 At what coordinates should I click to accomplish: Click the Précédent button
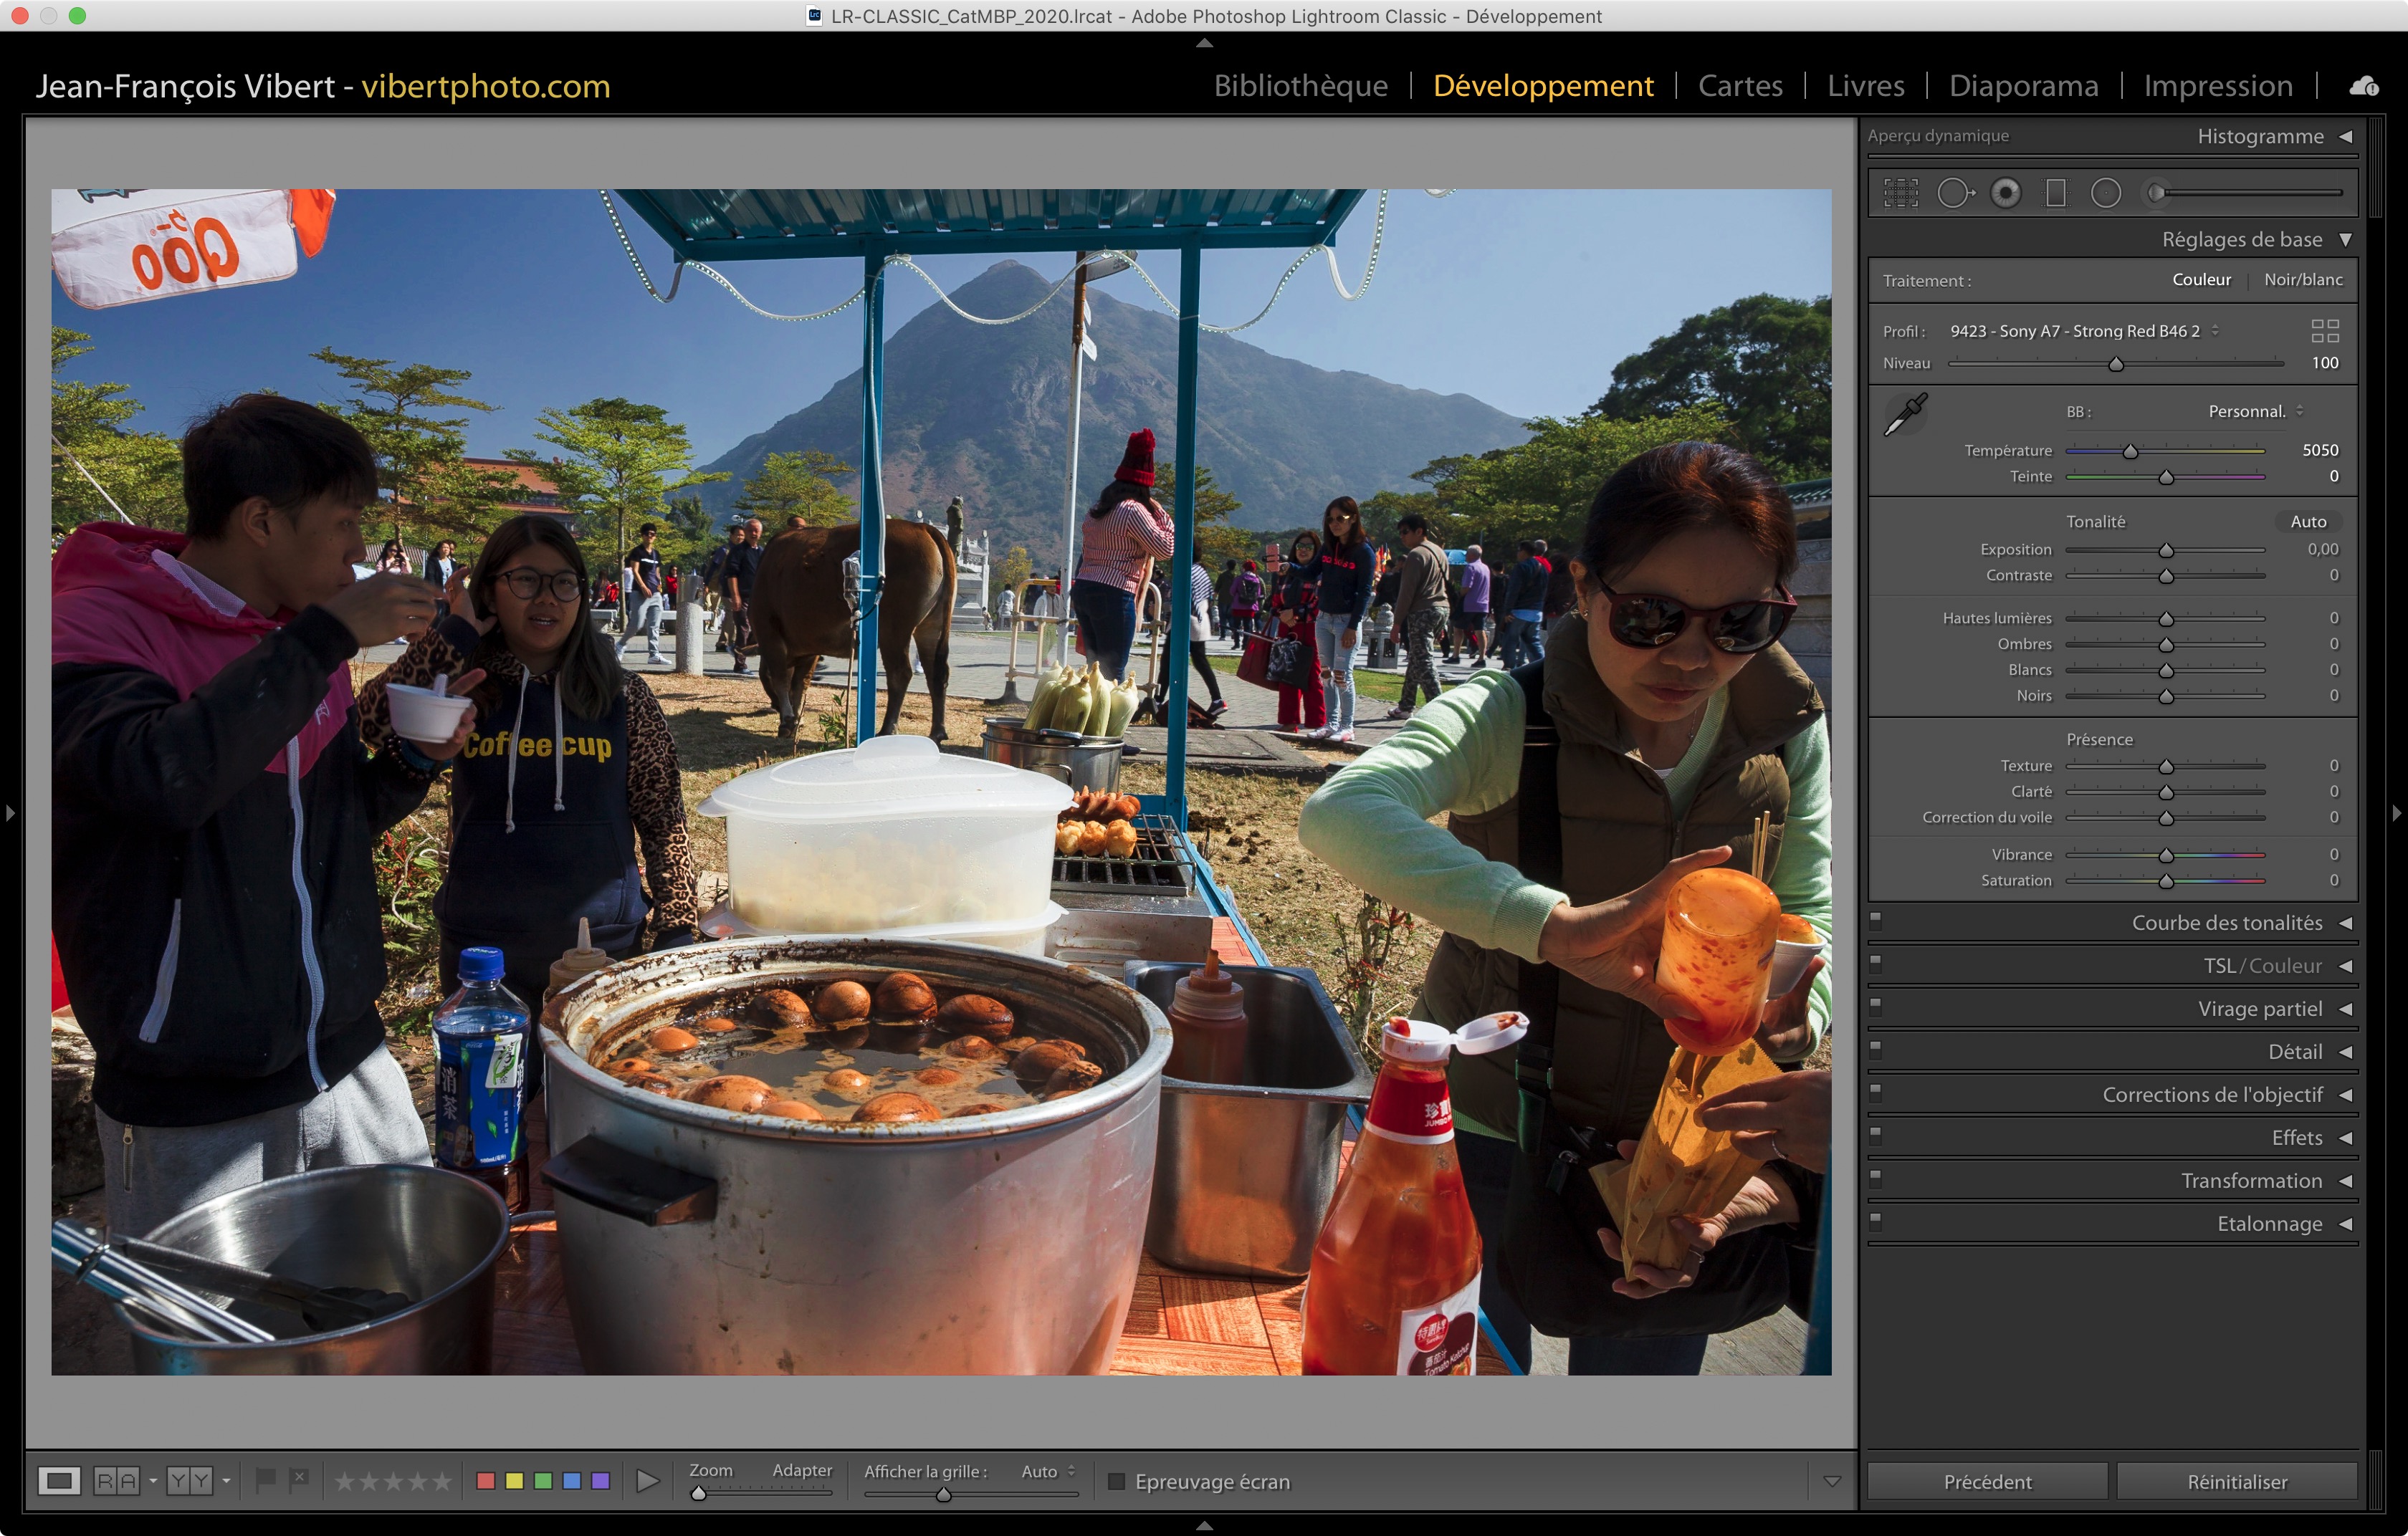[x=1987, y=1481]
